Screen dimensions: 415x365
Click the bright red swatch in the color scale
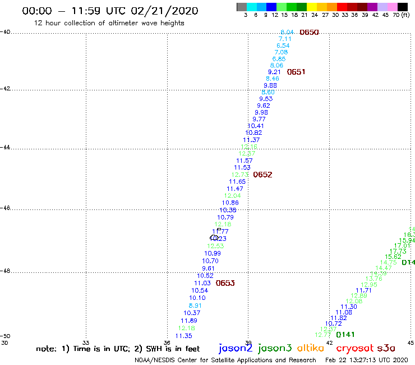[x=342, y=7]
